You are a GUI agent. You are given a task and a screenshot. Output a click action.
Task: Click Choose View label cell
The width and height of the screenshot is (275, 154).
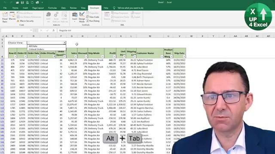click(x=17, y=43)
